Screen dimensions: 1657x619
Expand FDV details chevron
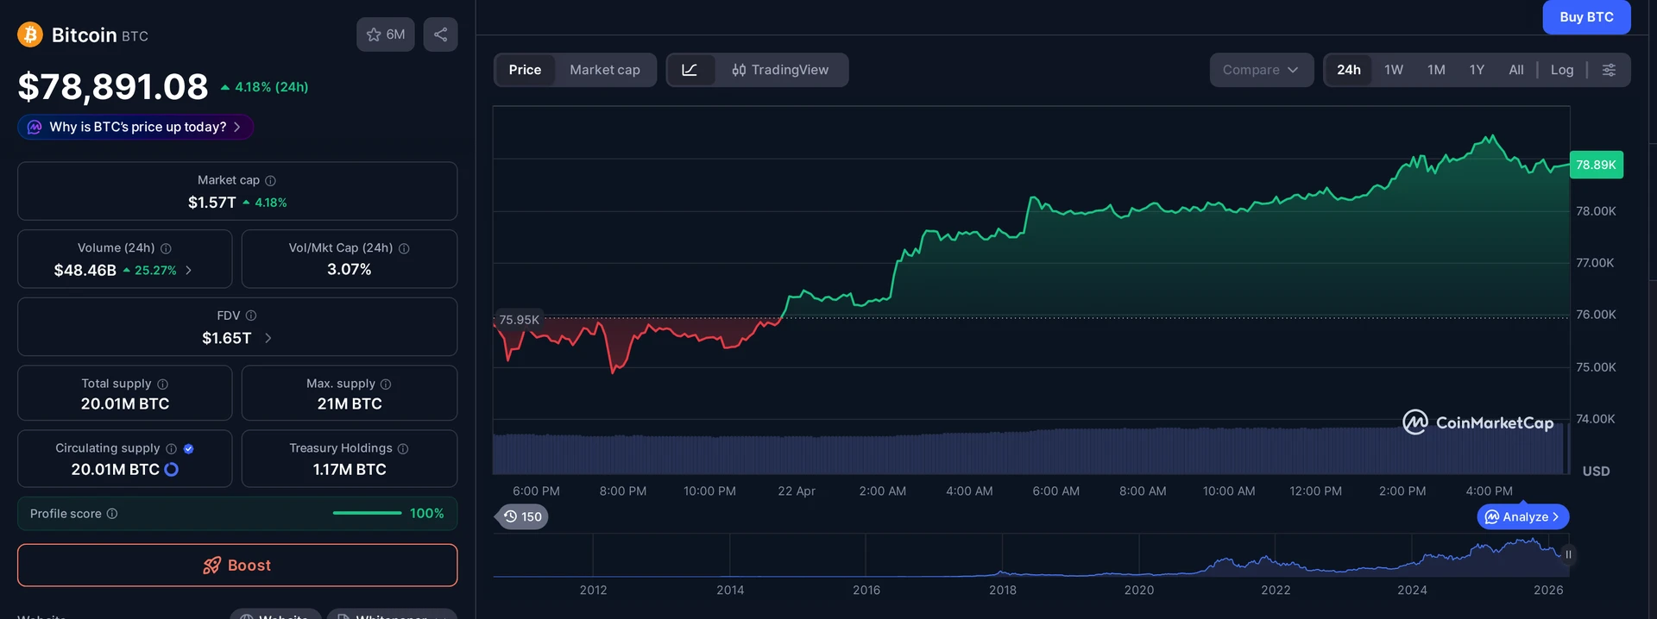[x=268, y=338]
